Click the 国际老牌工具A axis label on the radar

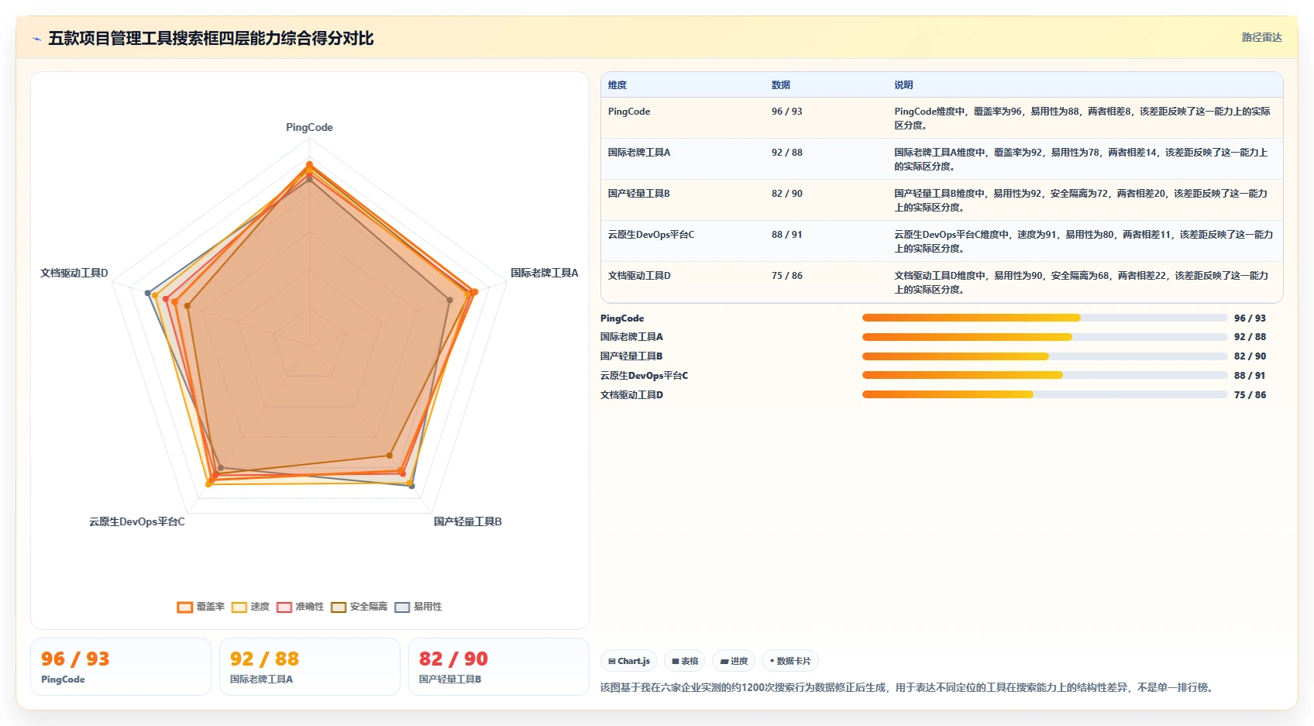tap(544, 273)
